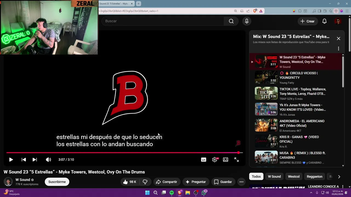The height and width of the screenshot is (197, 351).
Task: Open the W Sound channel name link
Action: pos(23,180)
